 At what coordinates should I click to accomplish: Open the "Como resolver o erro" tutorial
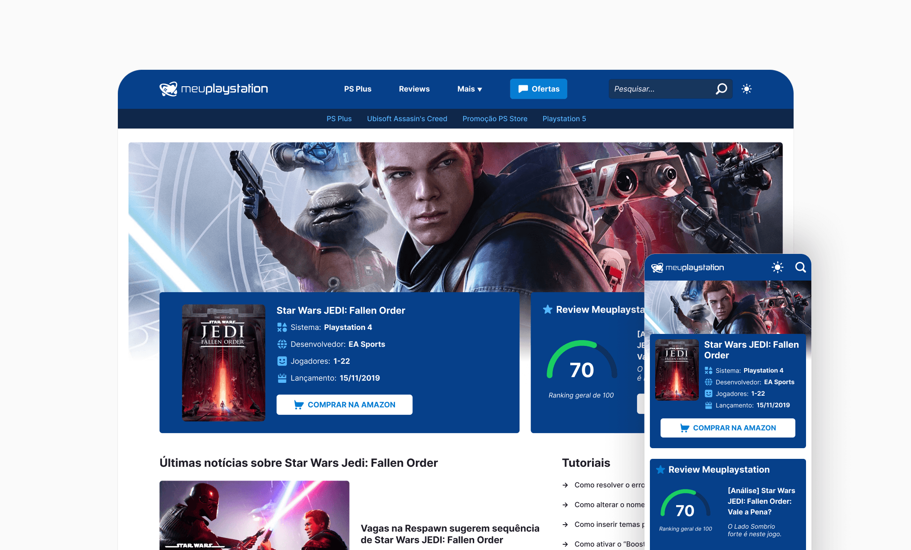click(609, 485)
